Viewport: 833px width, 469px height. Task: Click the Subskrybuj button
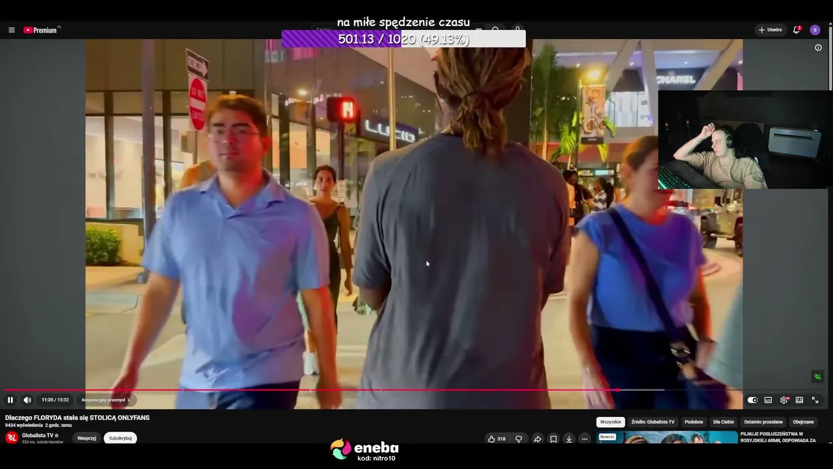[120, 438]
